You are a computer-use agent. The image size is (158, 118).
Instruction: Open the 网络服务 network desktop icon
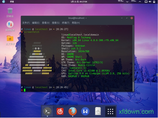click(10, 26)
